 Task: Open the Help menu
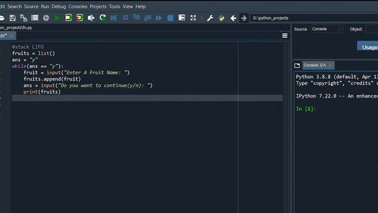click(x=141, y=7)
